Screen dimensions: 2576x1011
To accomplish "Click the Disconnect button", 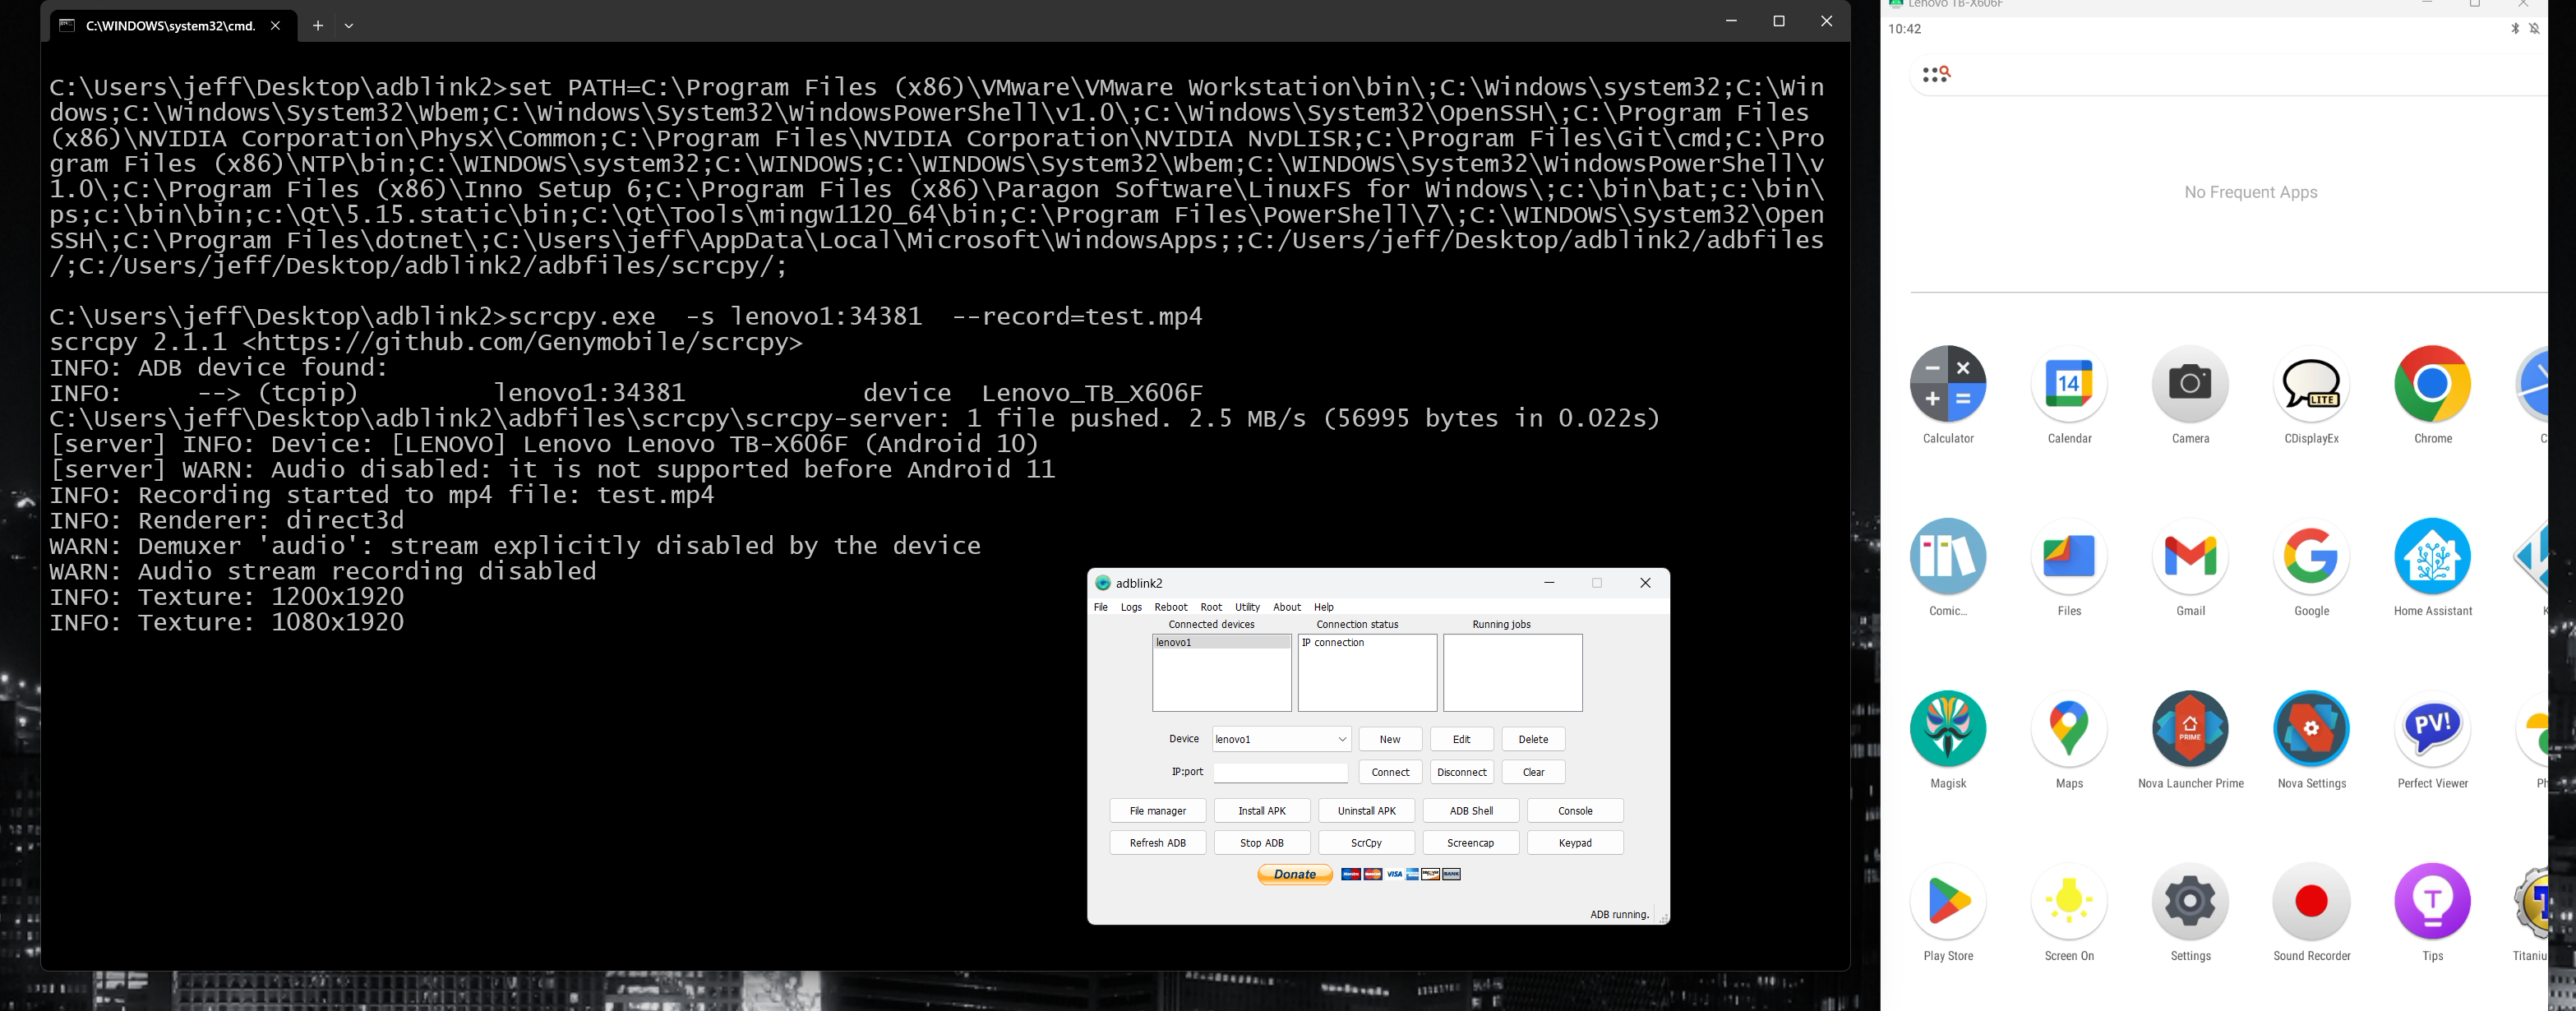I will 1461,772.
